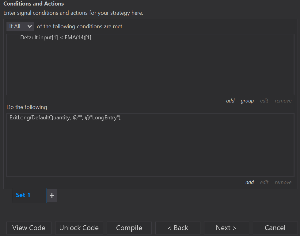Proceed with the 'Next >' button

(226, 228)
